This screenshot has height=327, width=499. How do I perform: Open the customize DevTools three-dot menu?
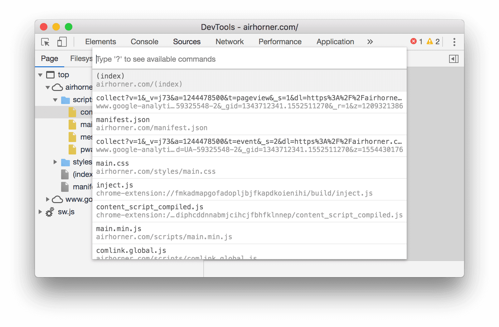[x=454, y=42]
